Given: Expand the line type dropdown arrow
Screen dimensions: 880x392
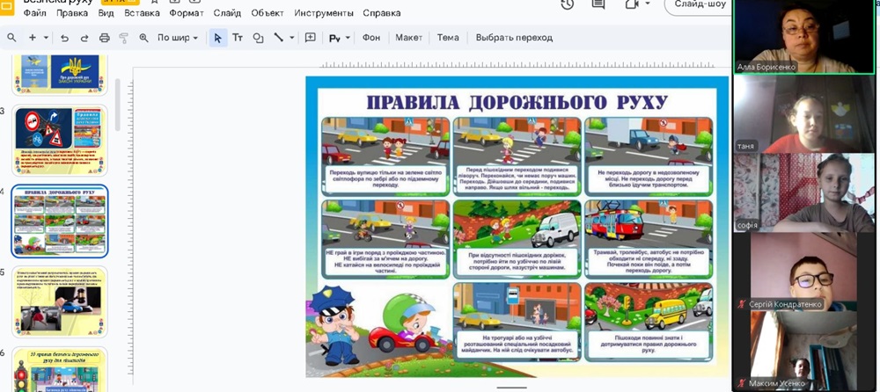Looking at the screenshot, I should click(292, 38).
